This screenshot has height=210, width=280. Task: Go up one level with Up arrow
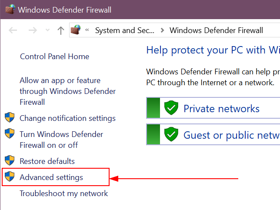pyautogui.click(x=61, y=30)
